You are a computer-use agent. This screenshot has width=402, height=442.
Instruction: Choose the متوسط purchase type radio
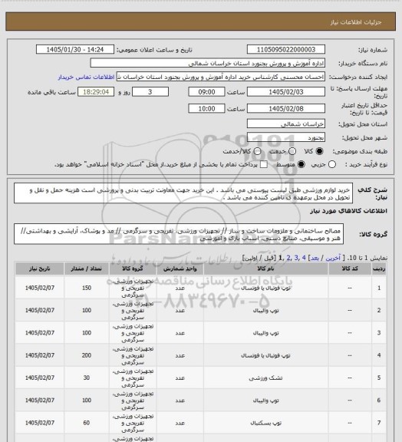coord(301,164)
